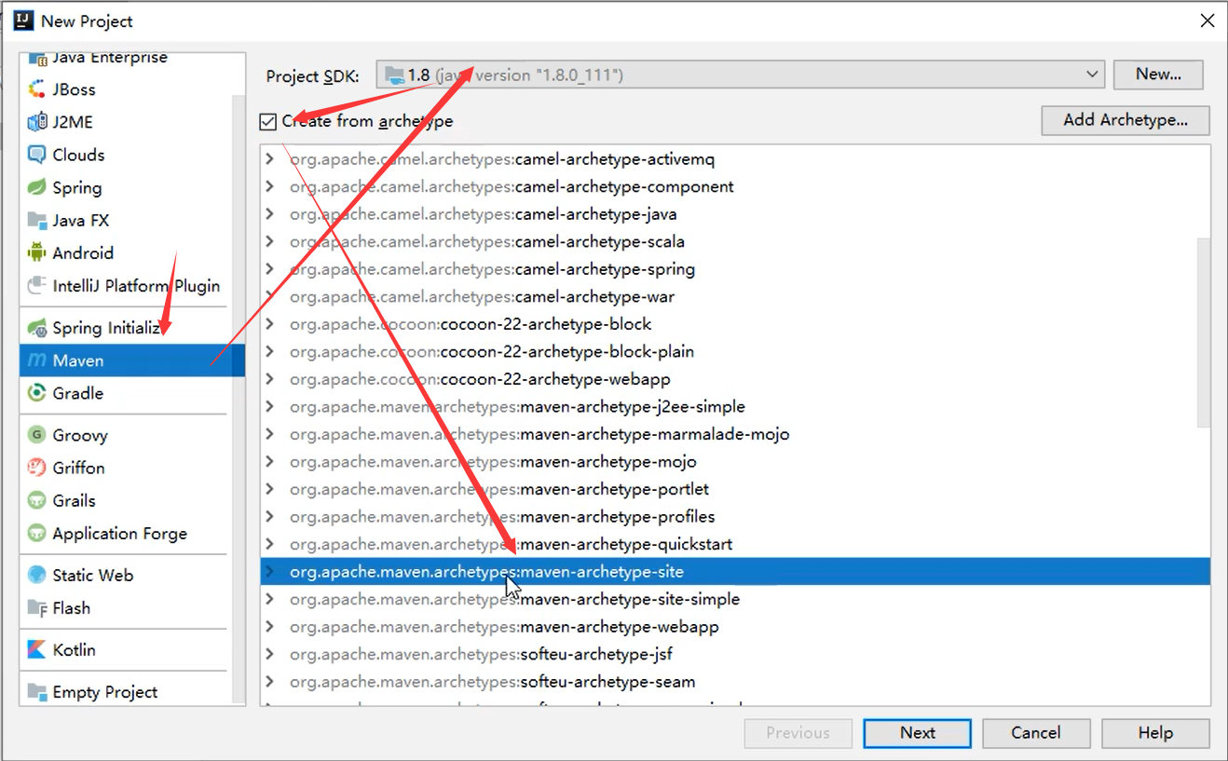Click the Android robot icon
The width and height of the screenshot is (1228, 761).
37,252
